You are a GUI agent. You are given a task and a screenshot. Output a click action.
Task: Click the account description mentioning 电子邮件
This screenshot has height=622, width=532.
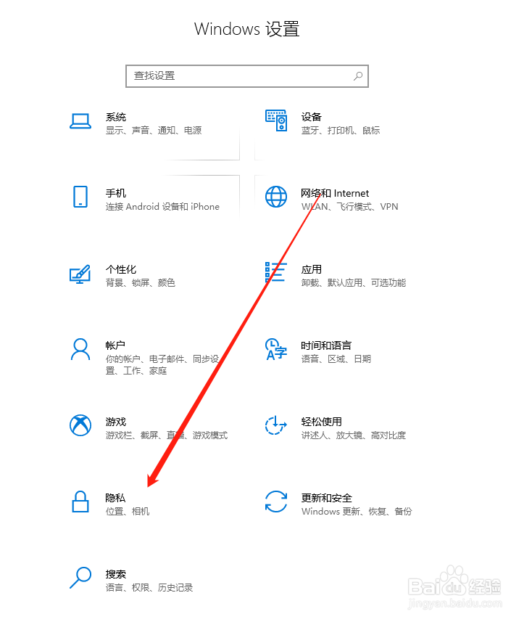(162, 365)
